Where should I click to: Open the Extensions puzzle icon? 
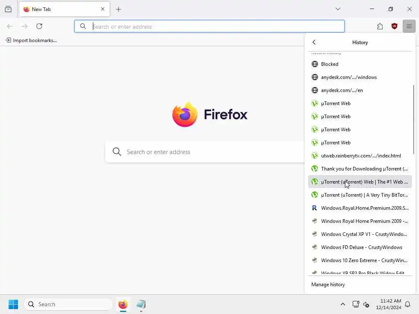(380, 26)
